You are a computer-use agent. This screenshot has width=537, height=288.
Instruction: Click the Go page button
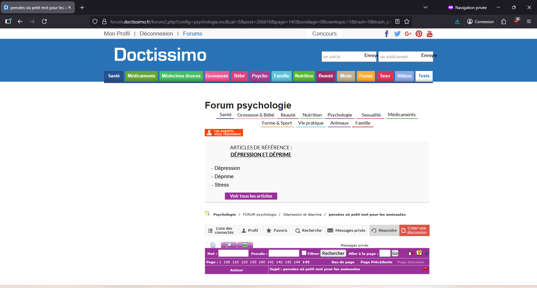tap(395, 254)
